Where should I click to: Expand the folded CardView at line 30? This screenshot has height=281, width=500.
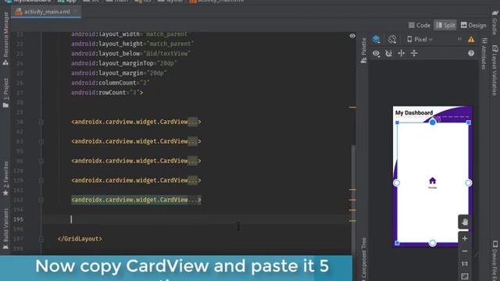(41, 122)
